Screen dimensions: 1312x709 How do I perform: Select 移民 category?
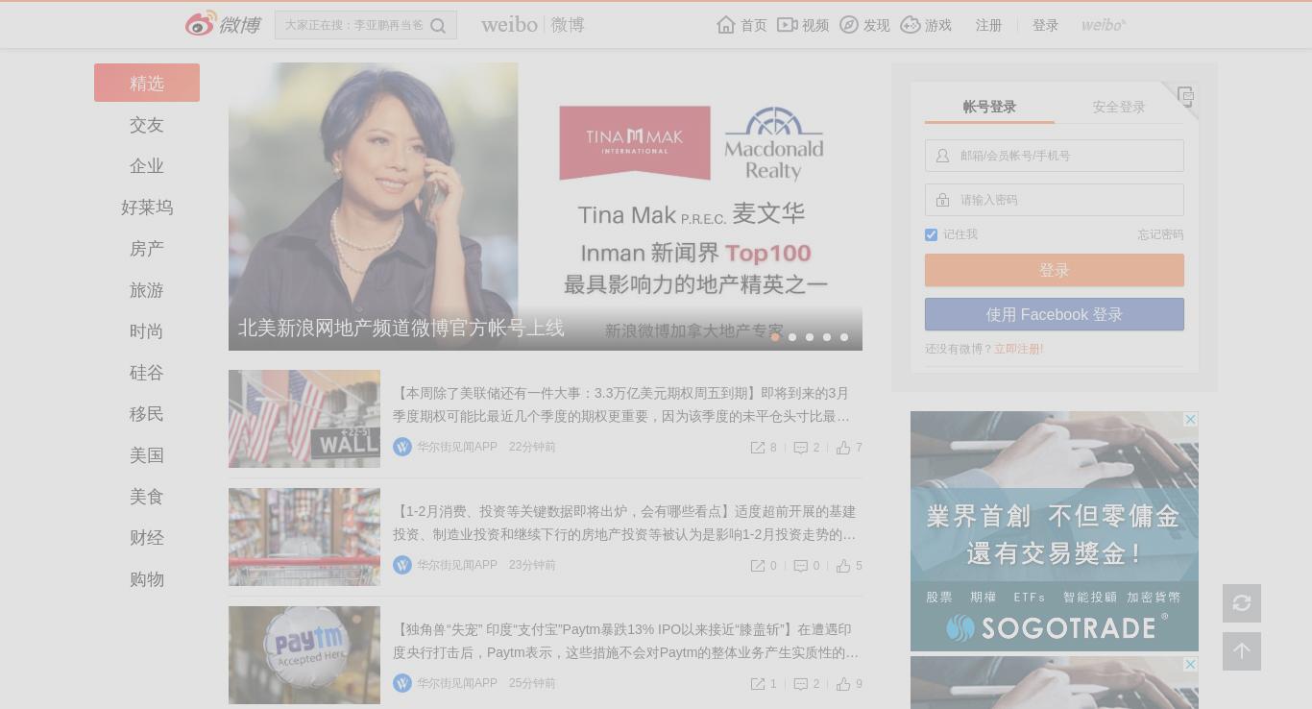pyautogui.click(x=147, y=414)
